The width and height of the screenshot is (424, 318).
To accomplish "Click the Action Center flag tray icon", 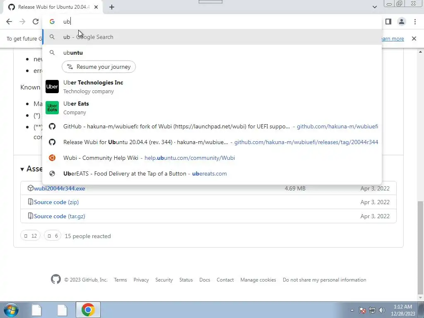I will click(362, 310).
